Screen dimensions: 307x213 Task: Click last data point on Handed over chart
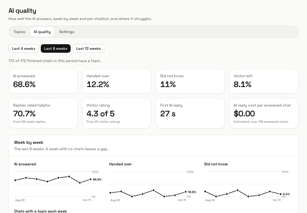(x=185, y=192)
